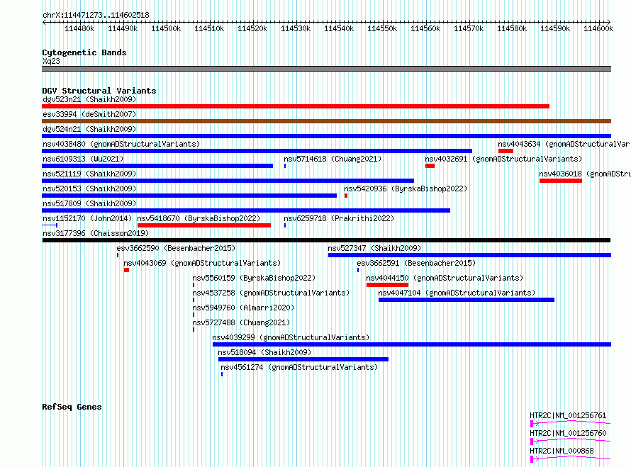The image size is (631, 467).
Task: Click nsv3177396 (Chaisson2019) label
Action: (x=96, y=233)
